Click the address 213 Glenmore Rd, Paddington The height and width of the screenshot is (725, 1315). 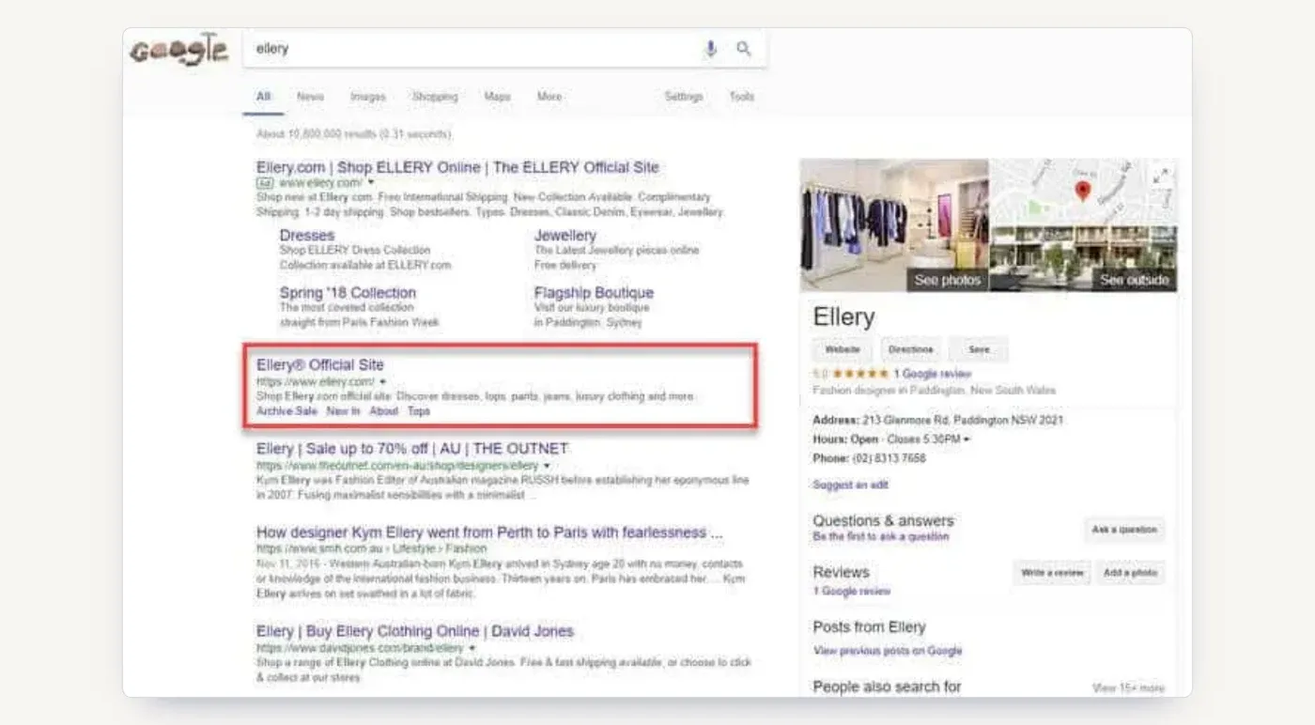[x=963, y=421]
